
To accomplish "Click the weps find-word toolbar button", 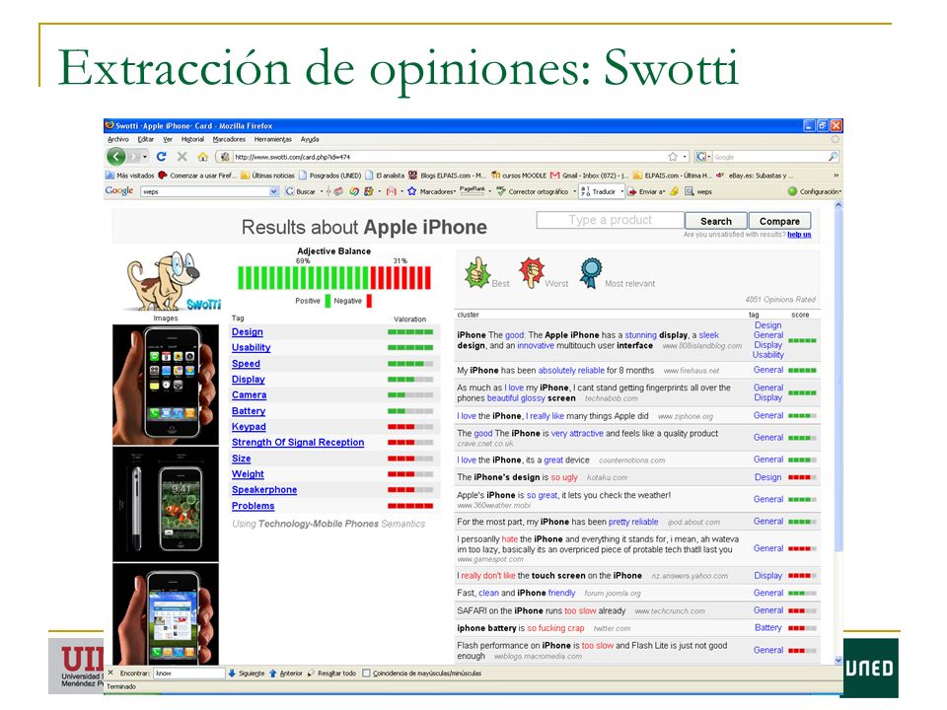I will click(x=698, y=191).
